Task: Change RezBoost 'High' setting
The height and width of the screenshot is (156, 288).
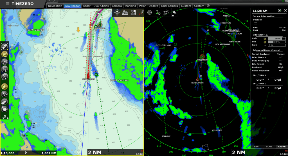Action: (x=281, y=67)
